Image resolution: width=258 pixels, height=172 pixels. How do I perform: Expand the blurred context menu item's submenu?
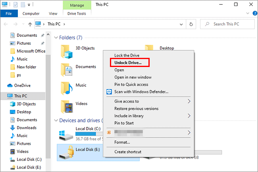pos(189,132)
